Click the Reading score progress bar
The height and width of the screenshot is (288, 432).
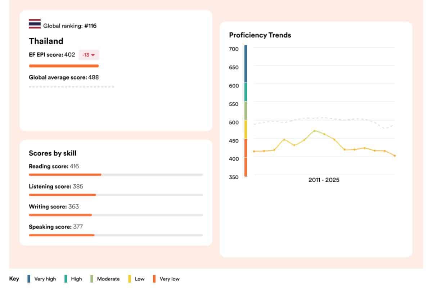pos(65,174)
